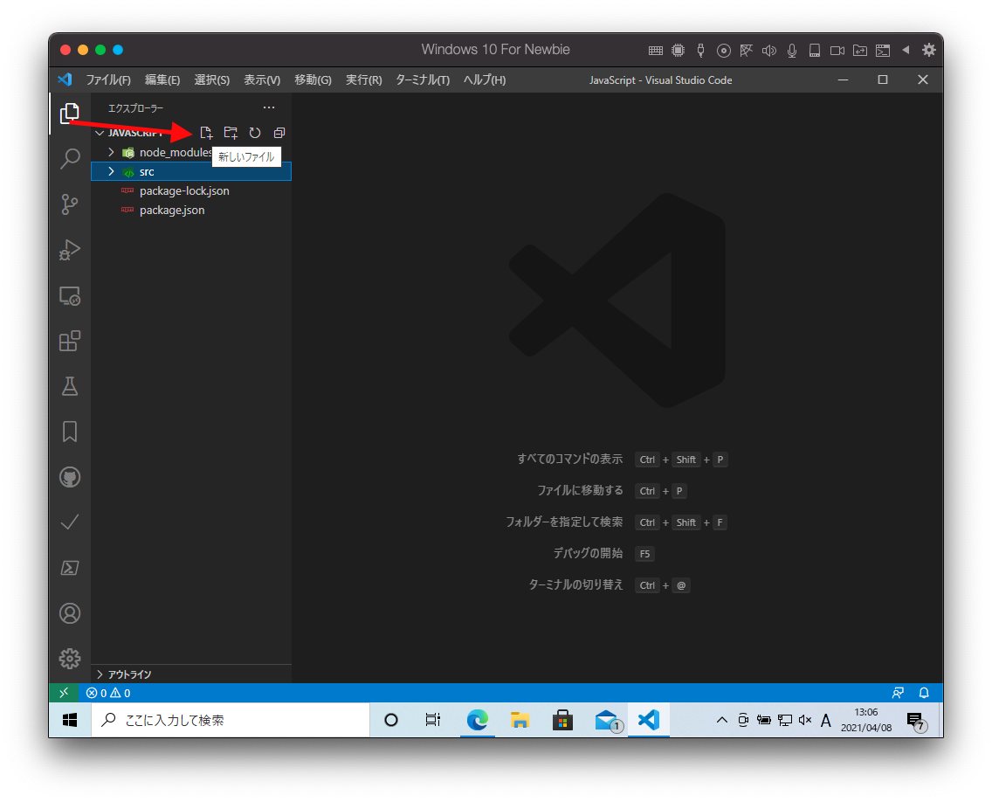992x802 pixels.
Task: Expand the node_modules folder
Action: [x=112, y=153]
